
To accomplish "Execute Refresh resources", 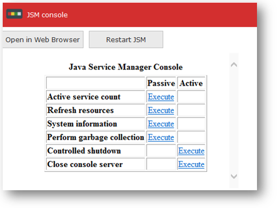I will coord(161,110).
